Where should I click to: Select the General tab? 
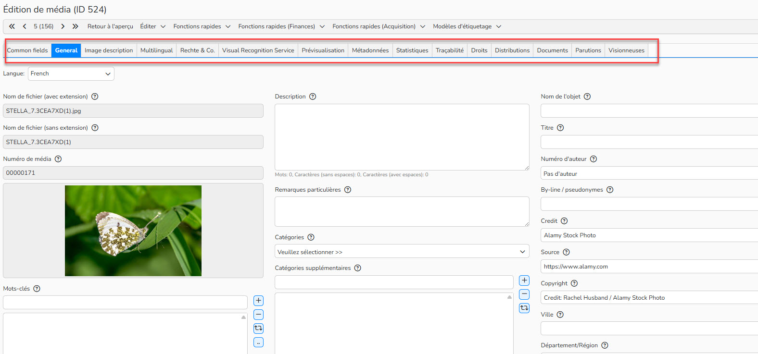[66, 50]
